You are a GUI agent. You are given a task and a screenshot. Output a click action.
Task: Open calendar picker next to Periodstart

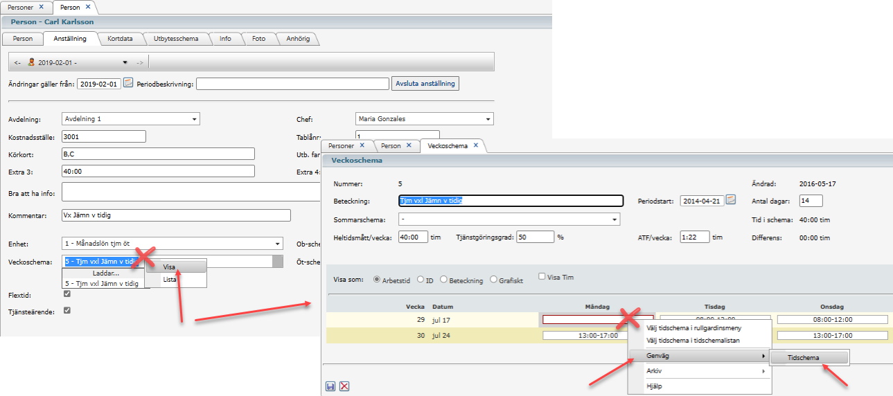(x=730, y=200)
